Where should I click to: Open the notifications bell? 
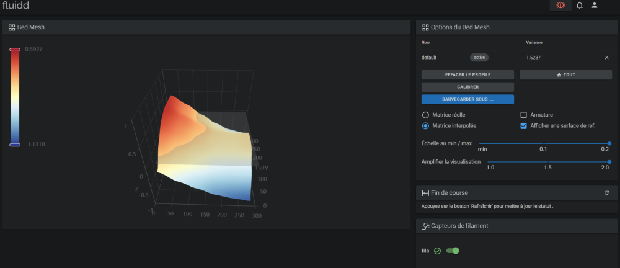pyautogui.click(x=579, y=6)
